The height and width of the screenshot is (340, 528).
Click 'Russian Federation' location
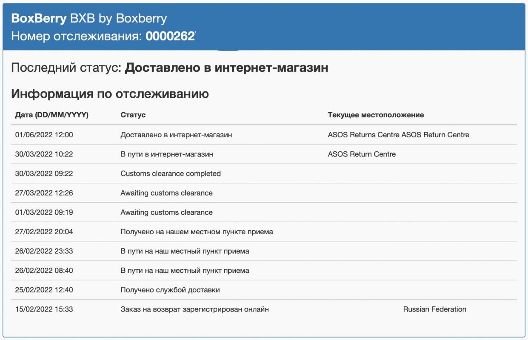click(x=434, y=309)
